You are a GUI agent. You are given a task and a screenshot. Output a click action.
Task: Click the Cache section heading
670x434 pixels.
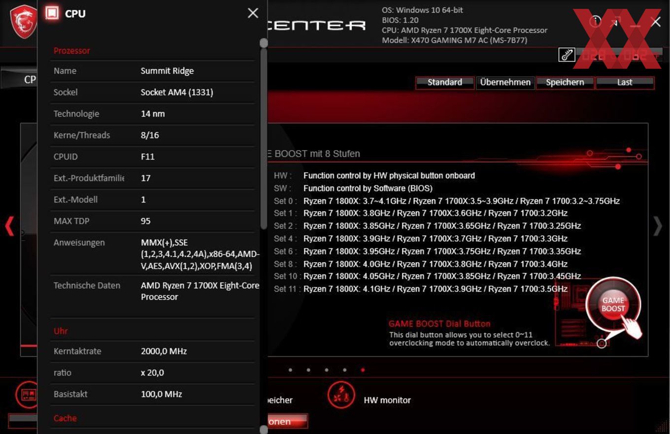click(65, 418)
